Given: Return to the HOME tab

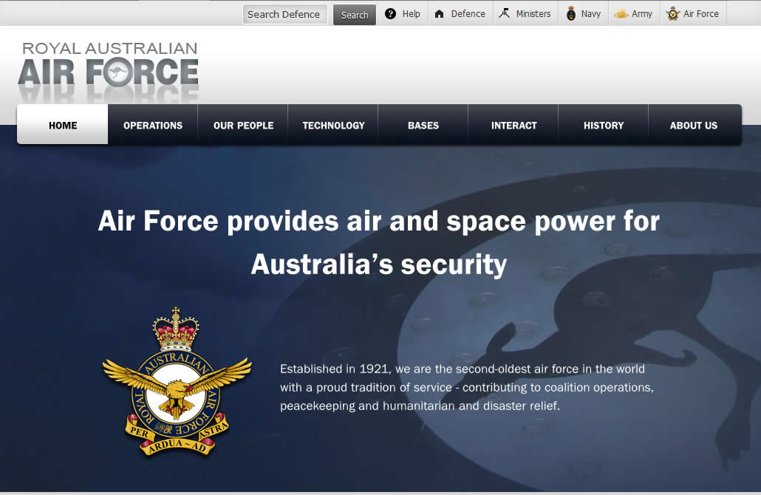Looking at the screenshot, I should tap(62, 125).
